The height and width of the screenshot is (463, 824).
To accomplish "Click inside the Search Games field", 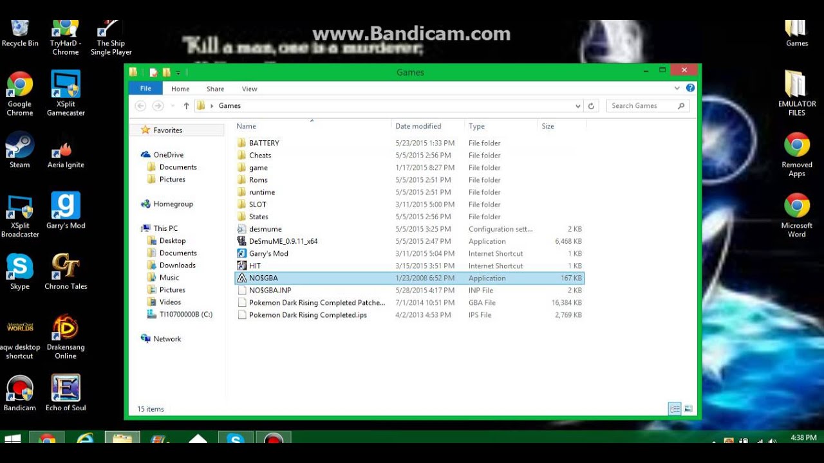I will point(648,105).
